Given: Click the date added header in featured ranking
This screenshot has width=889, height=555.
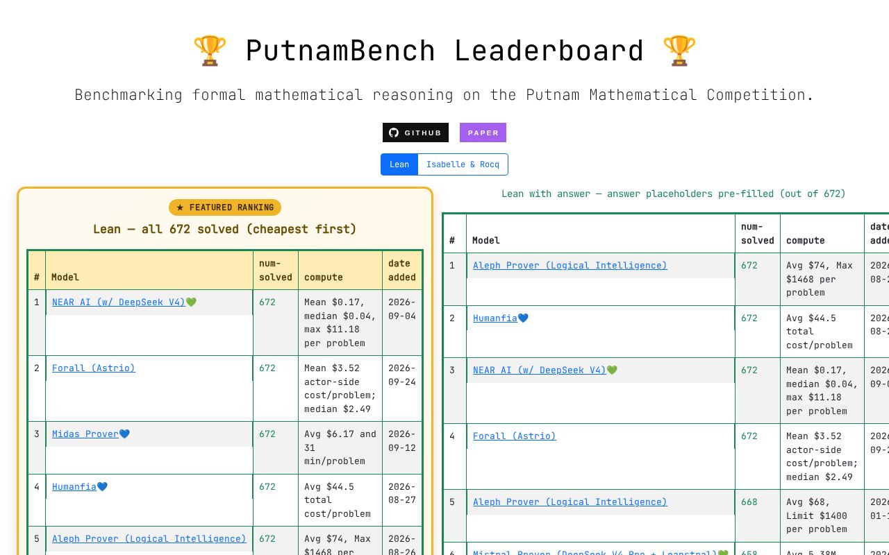Looking at the screenshot, I should point(402,270).
